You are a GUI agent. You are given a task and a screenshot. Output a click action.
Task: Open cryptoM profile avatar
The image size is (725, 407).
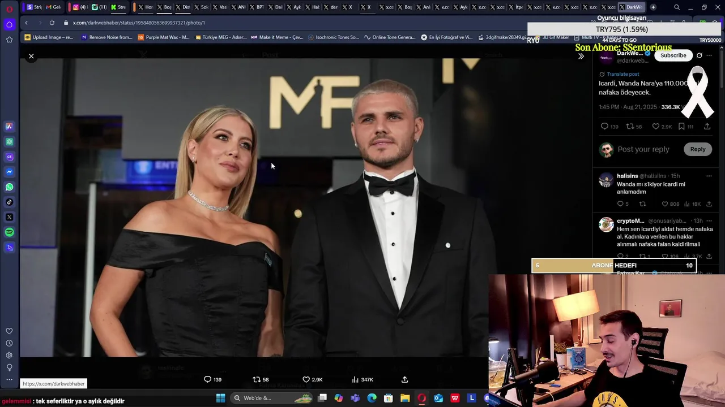pos(606,224)
